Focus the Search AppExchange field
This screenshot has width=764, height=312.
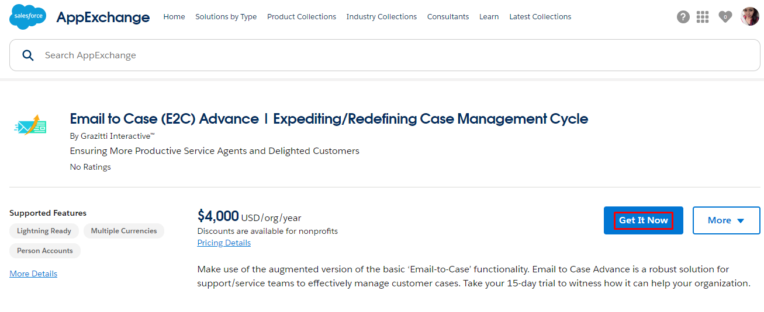(385, 55)
